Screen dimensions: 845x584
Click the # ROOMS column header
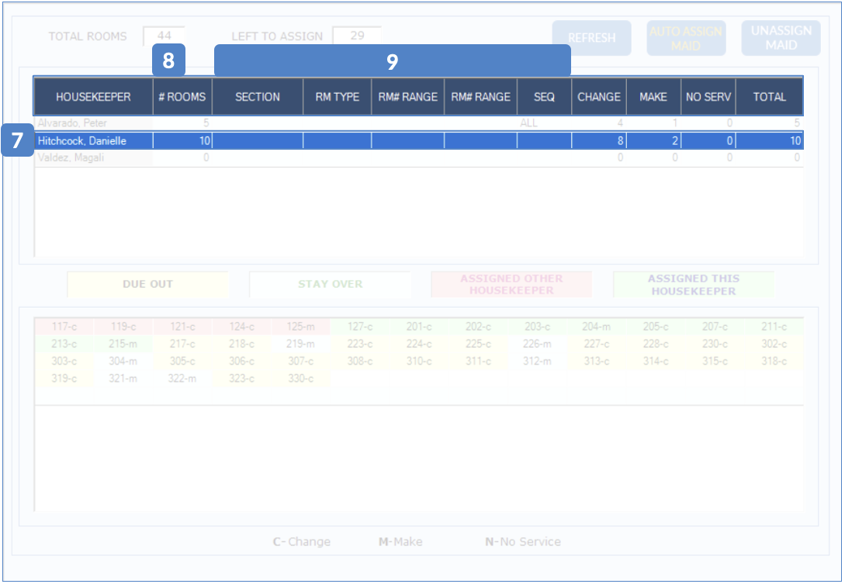pos(182,97)
